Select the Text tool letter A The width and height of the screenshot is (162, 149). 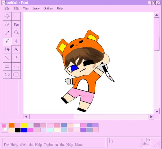coord(16,50)
